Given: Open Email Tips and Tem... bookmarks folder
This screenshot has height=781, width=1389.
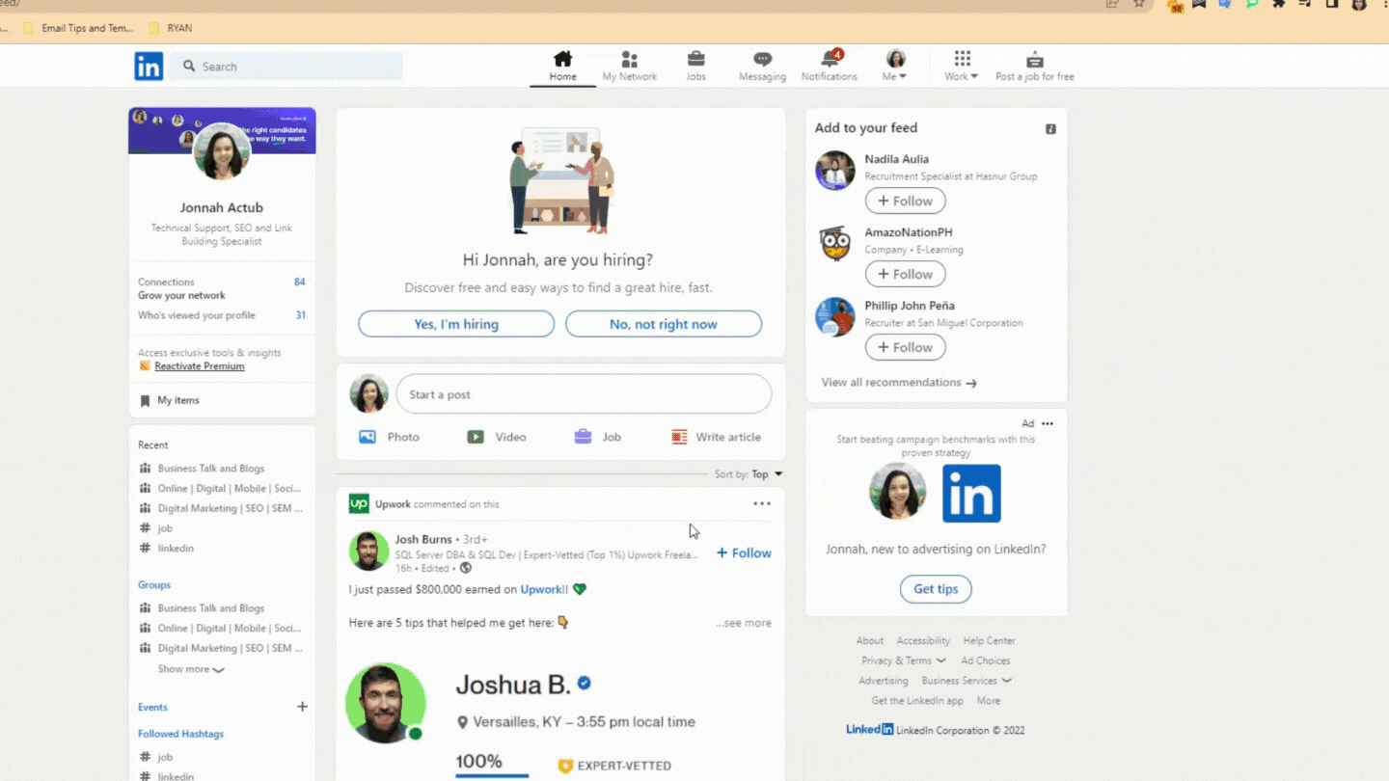Looking at the screenshot, I should pyautogui.click(x=78, y=28).
